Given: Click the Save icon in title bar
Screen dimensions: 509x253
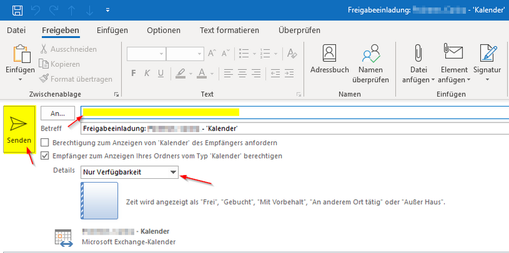Looking at the screenshot, I should (18, 10).
